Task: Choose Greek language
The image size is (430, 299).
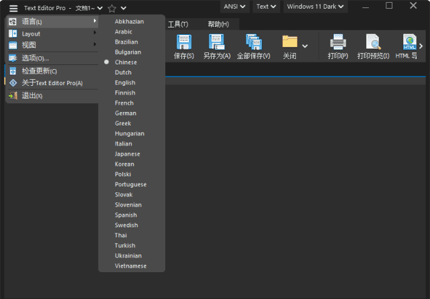Action: [132, 123]
